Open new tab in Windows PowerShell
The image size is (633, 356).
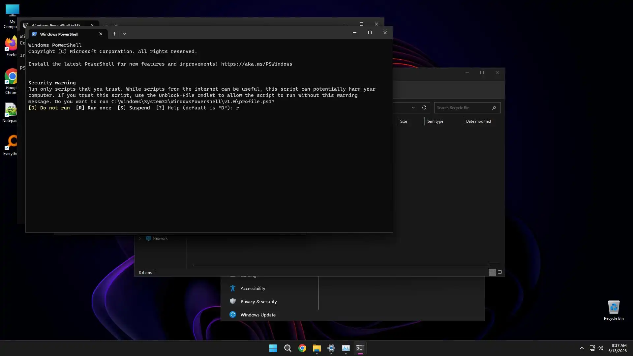[114, 34]
